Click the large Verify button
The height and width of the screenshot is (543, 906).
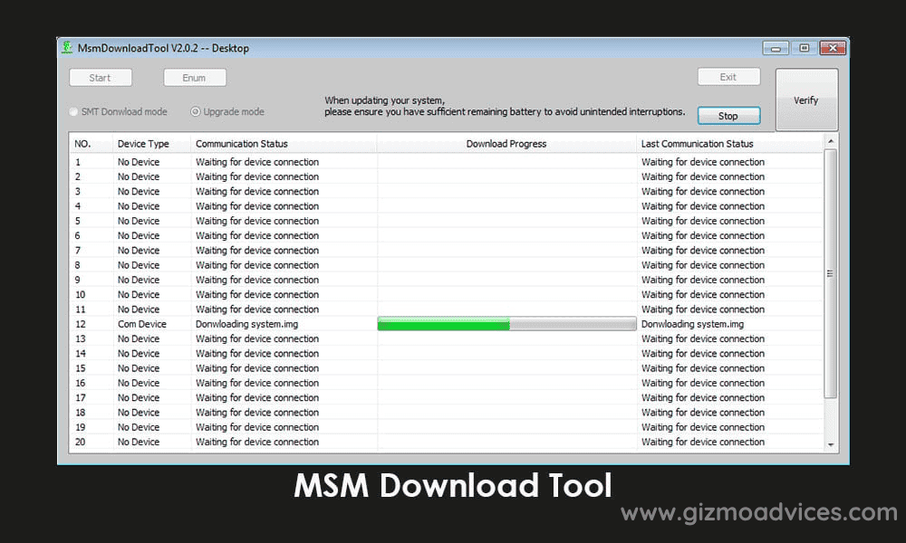(806, 100)
